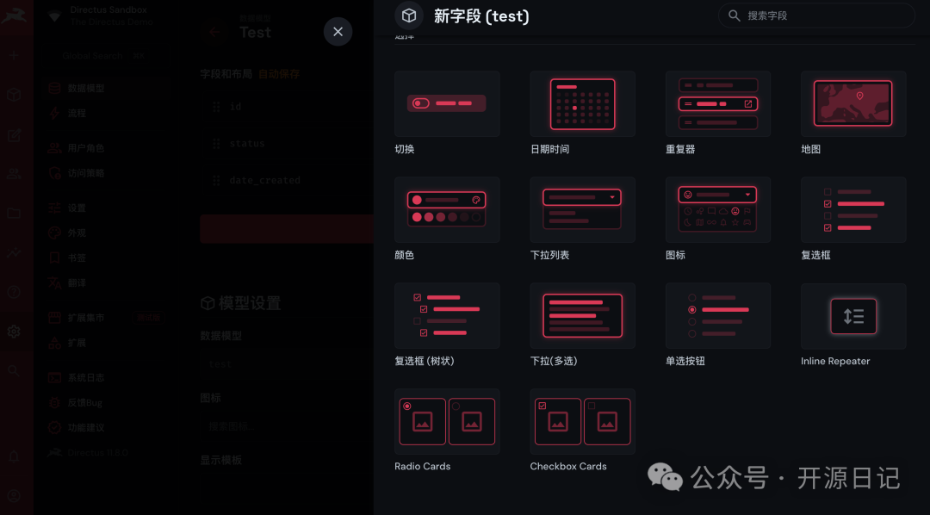Choose the 日期时间 datetime field card

point(582,104)
